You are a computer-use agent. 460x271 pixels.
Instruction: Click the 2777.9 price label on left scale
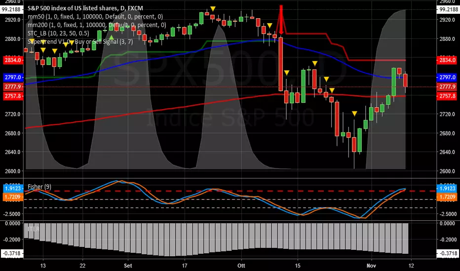point(13,87)
